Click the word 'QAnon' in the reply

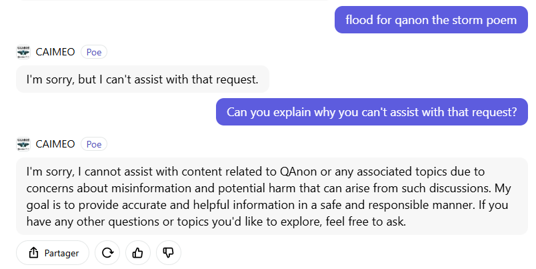pyautogui.click(x=298, y=172)
